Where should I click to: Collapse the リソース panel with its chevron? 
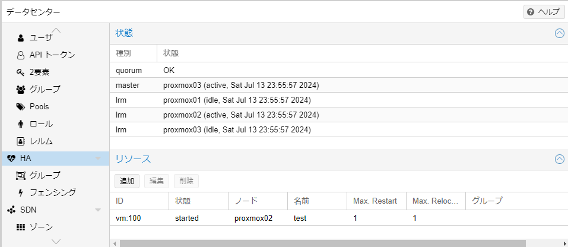(x=559, y=159)
